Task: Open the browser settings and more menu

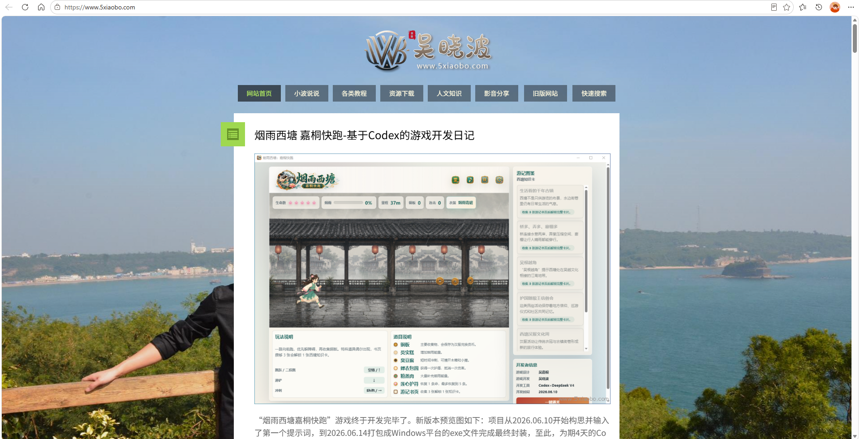Action: point(851,7)
